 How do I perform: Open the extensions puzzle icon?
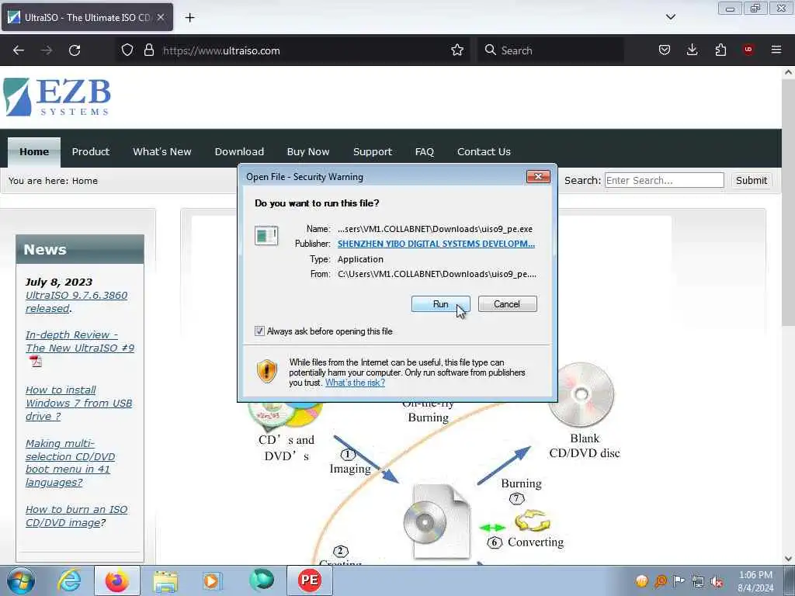click(720, 50)
